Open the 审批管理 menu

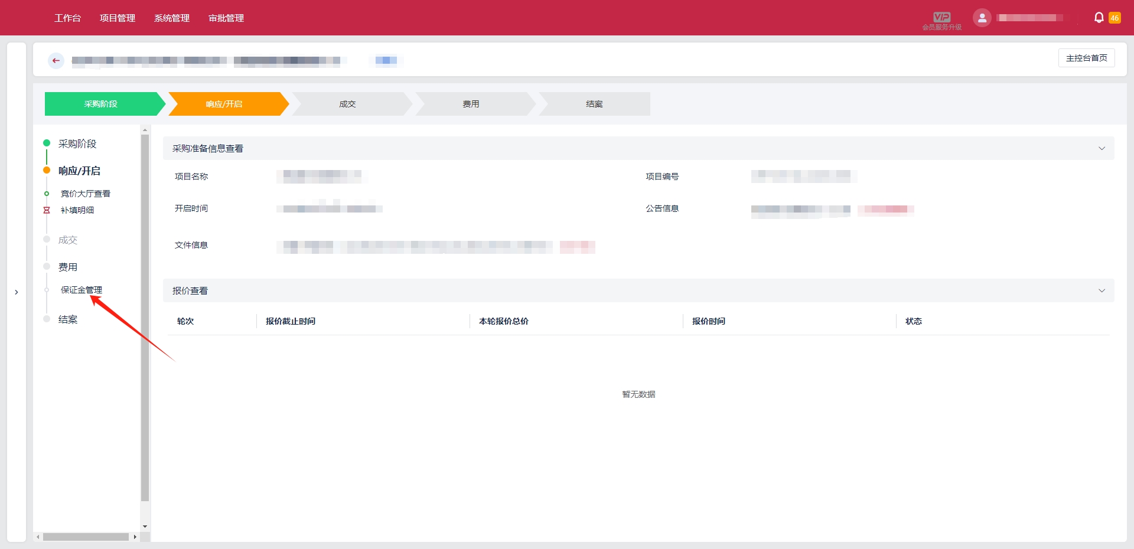coord(226,18)
